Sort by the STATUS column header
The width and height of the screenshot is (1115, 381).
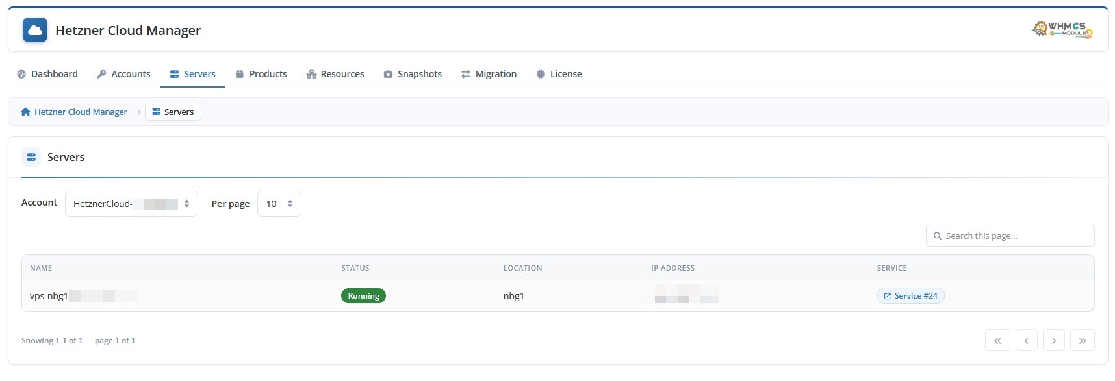point(355,268)
